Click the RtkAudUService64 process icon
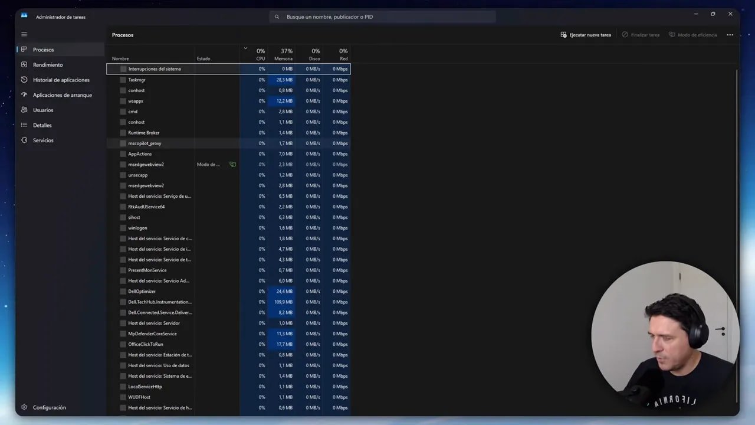 click(x=123, y=207)
